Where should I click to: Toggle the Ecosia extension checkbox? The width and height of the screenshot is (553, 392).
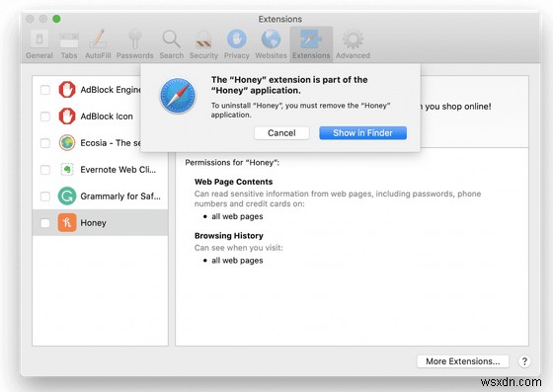point(45,143)
